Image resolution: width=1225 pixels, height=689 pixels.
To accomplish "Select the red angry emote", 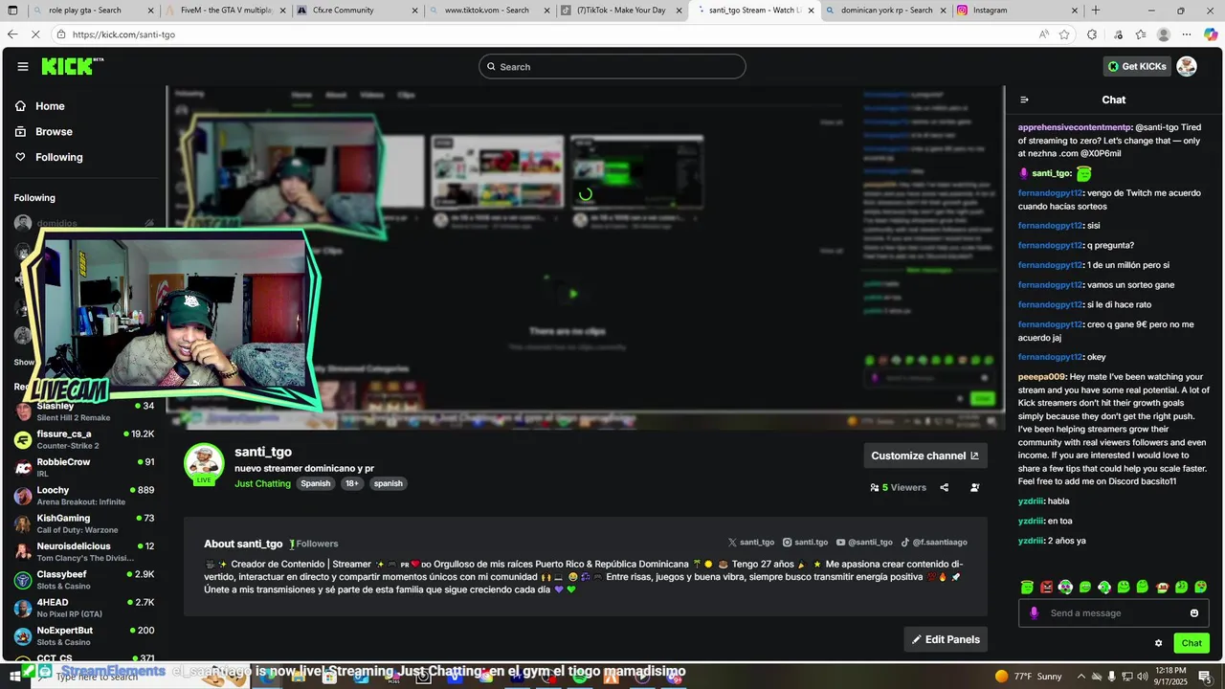I will 1046,587.
